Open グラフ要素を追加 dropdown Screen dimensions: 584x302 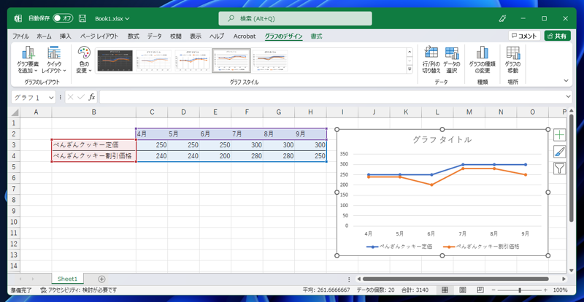28,61
